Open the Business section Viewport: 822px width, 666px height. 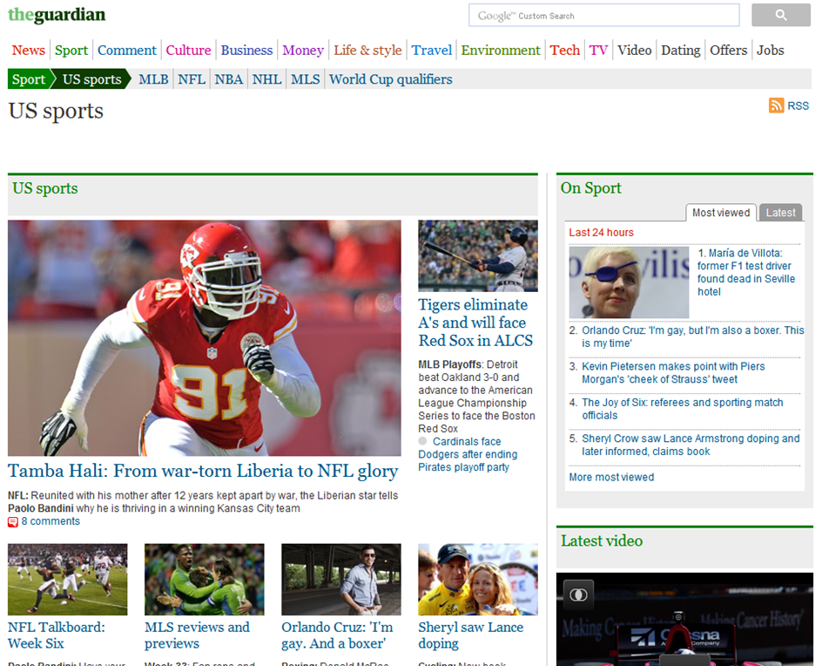[246, 51]
